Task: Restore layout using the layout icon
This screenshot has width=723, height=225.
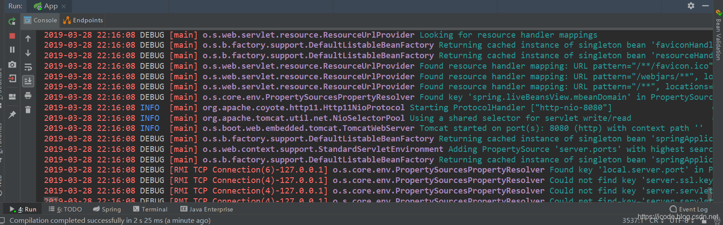Action: (12, 97)
